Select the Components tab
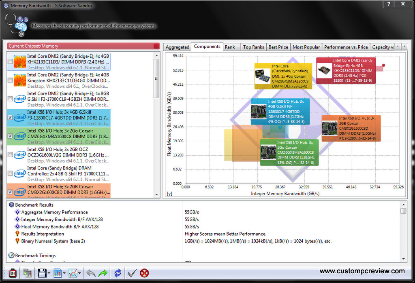415x283 pixels. (207, 46)
